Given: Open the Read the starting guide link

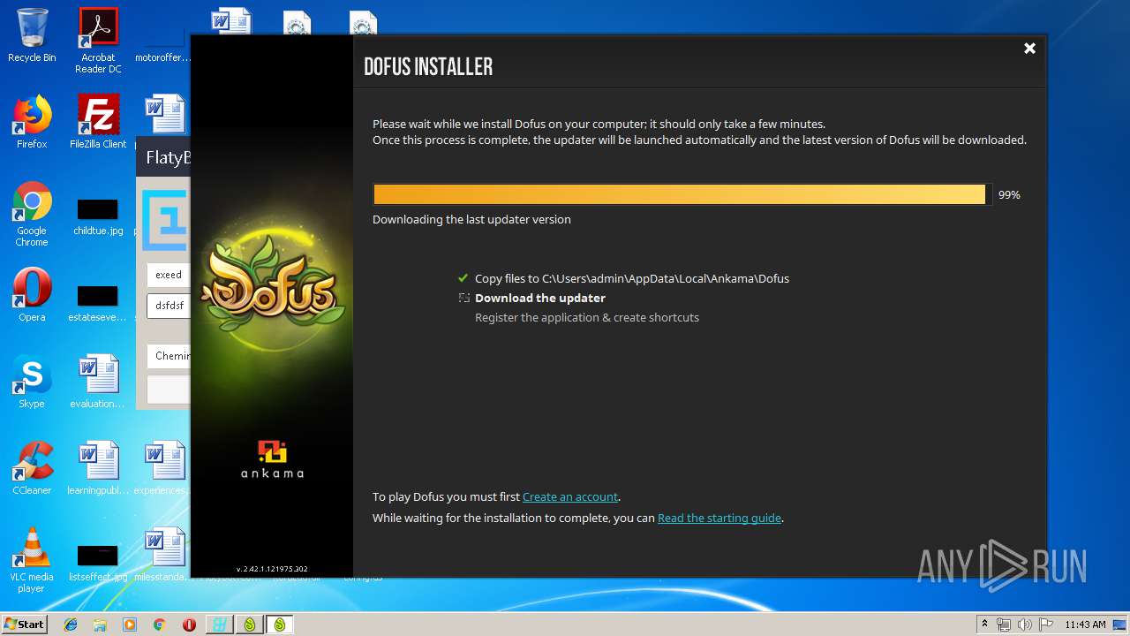Looking at the screenshot, I should [x=719, y=518].
